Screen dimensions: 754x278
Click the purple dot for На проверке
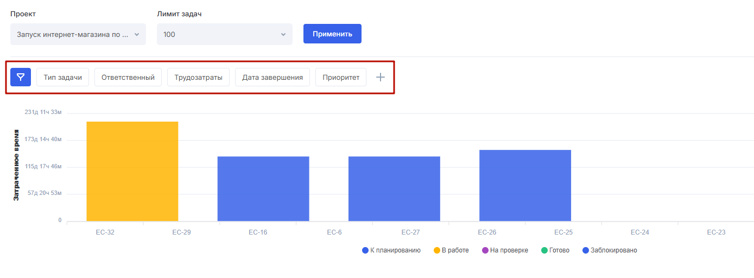pyautogui.click(x=485, y=250)
